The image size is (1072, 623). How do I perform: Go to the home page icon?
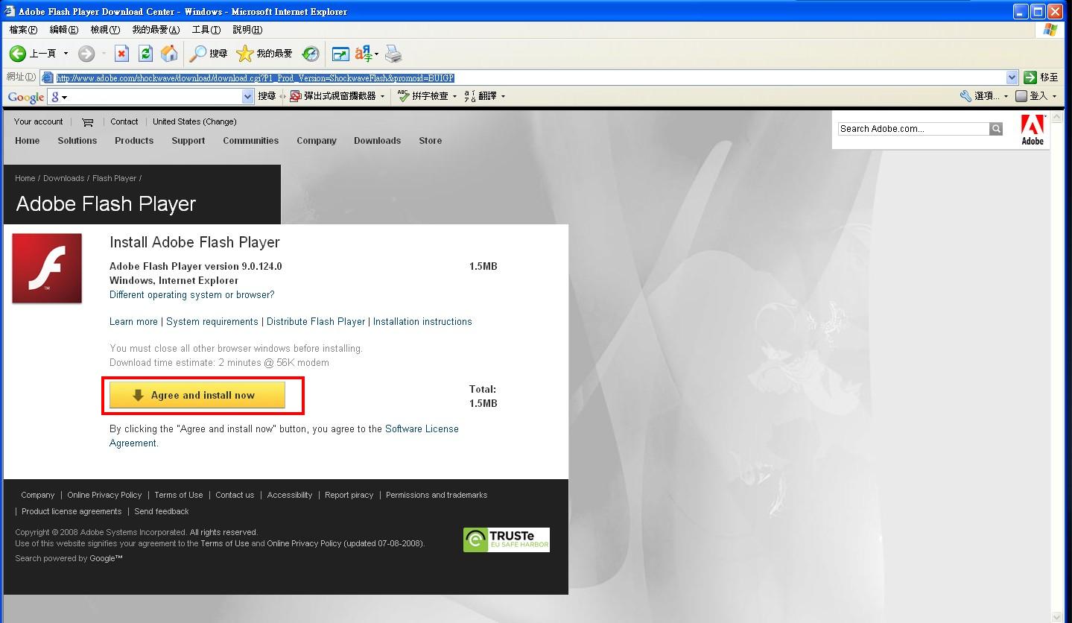click(170, 54)
